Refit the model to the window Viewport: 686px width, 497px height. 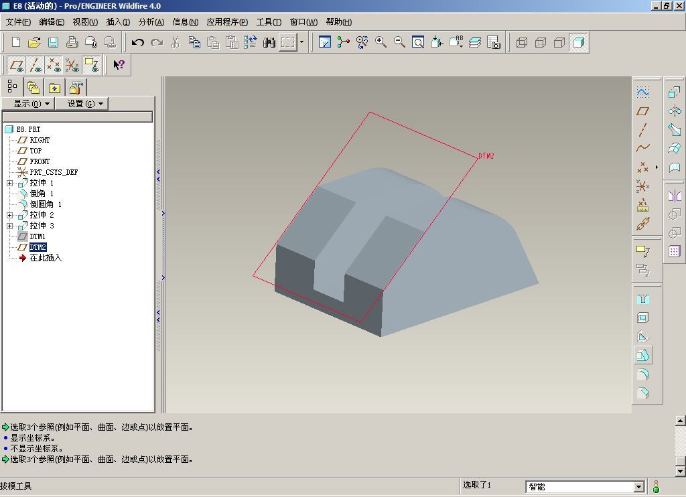[418, 42]
